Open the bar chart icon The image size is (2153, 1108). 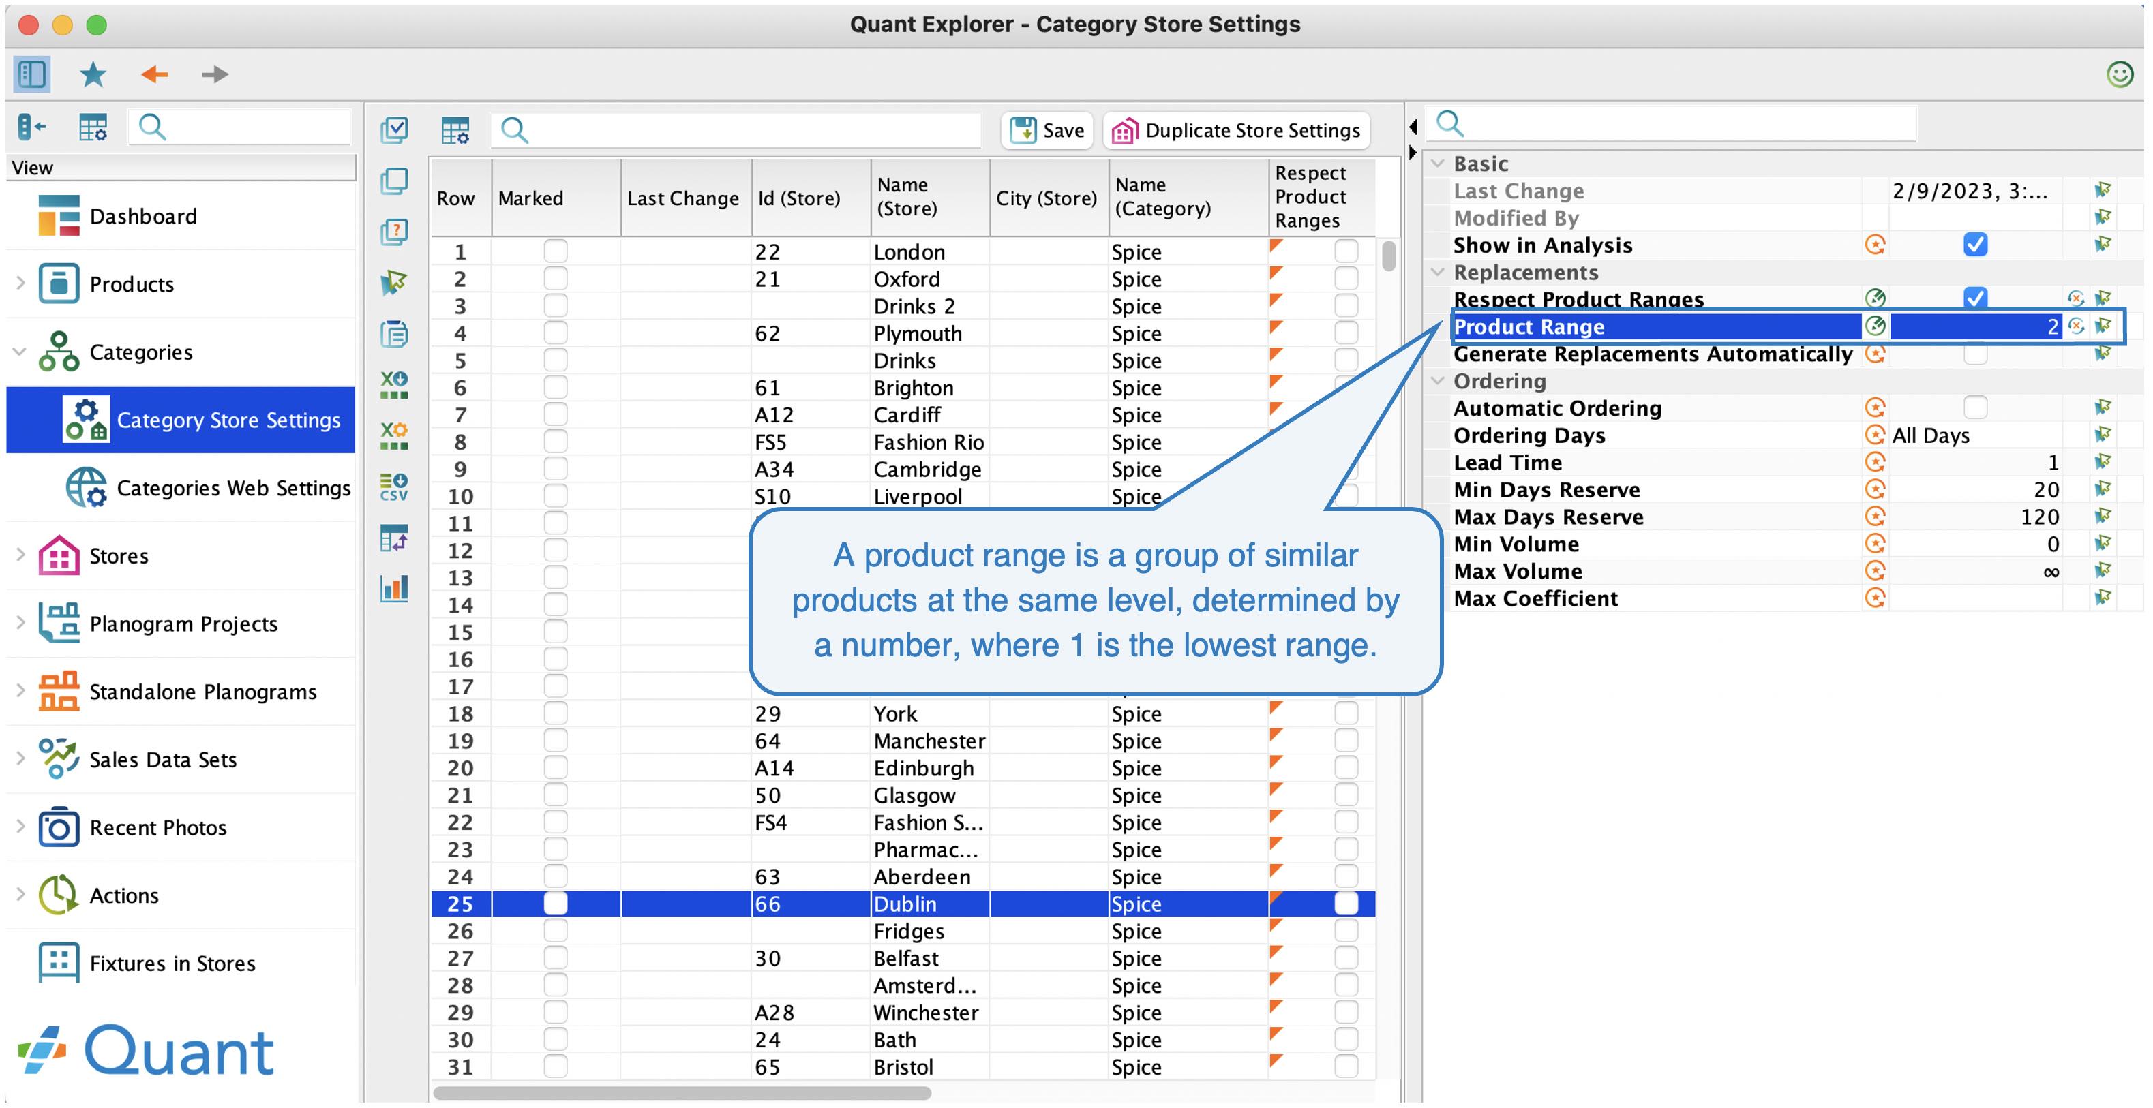[393, 588]
